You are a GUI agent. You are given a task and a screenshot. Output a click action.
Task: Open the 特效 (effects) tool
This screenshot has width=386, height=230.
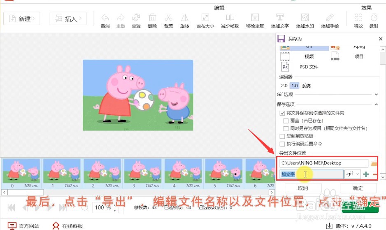[358, 18]
